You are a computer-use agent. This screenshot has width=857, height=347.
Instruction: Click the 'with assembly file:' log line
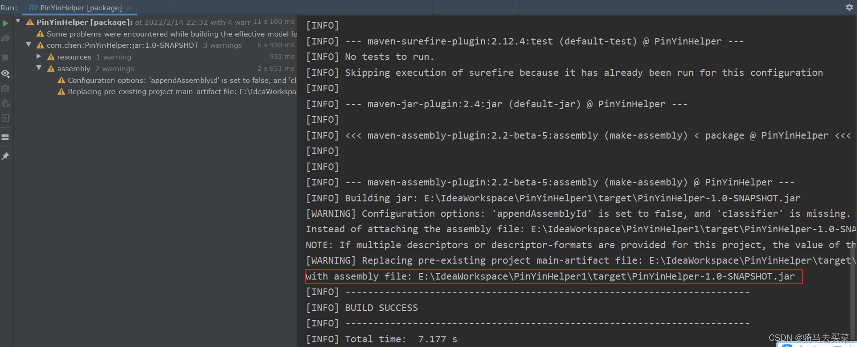[550, 276]
